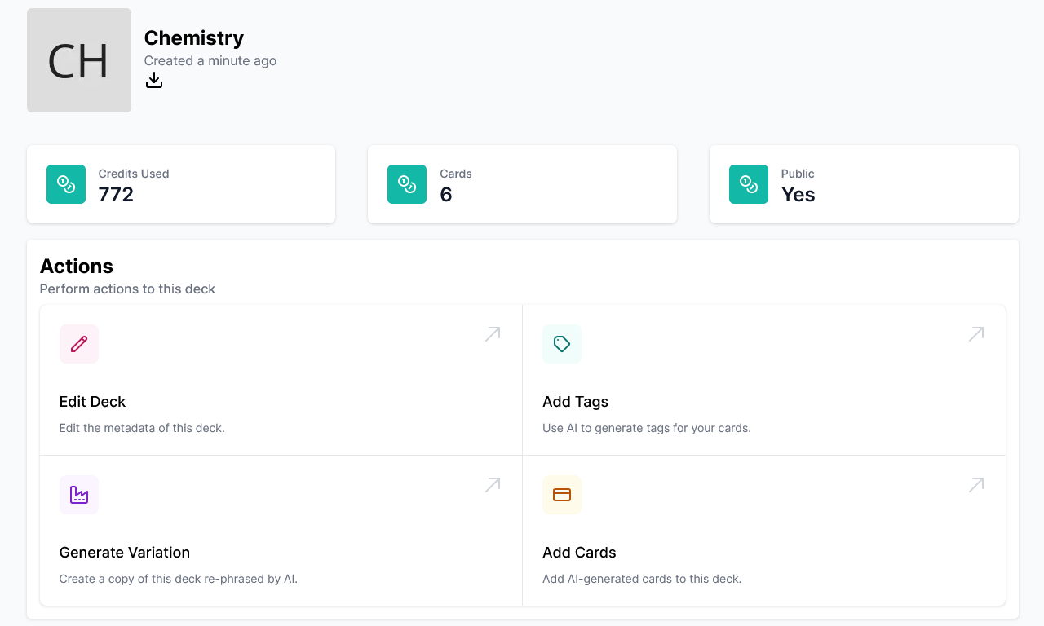
Task: Click the Public Yes stat card
Action: (x=864, y=184)
